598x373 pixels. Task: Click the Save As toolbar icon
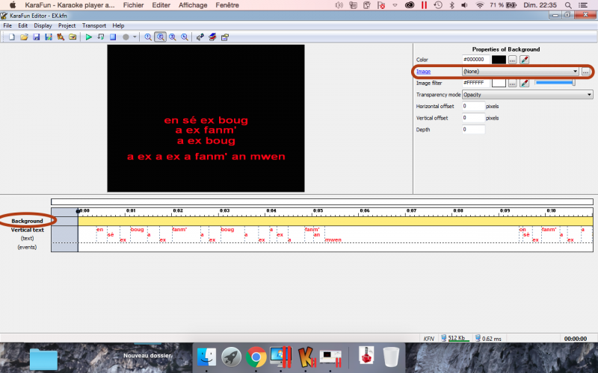point(49,37)
